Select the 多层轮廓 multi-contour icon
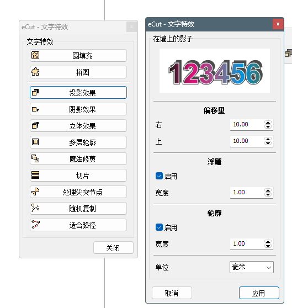 pos(35,142)
